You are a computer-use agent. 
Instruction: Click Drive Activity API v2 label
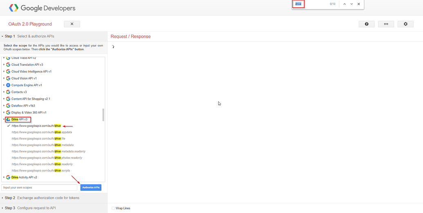24,177
